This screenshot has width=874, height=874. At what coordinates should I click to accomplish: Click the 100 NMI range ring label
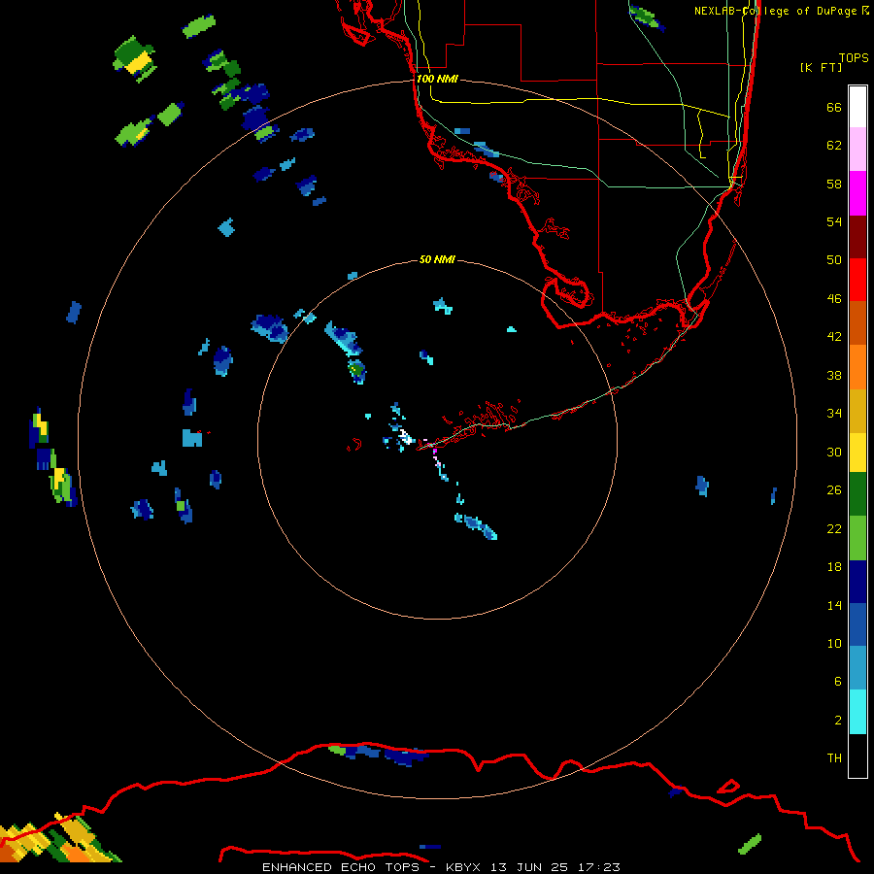tap(438, 79)
